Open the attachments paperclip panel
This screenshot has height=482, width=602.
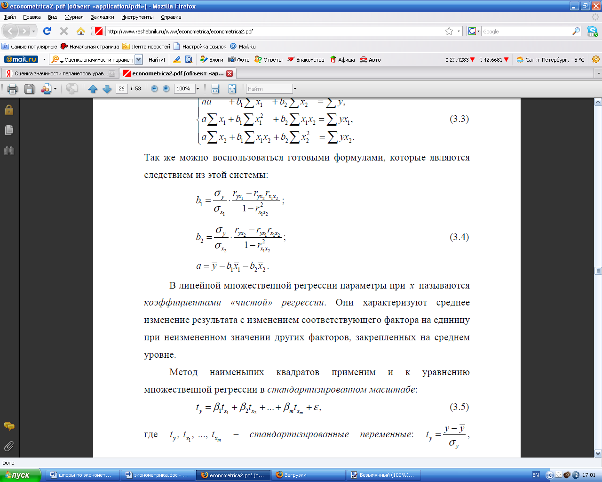tap(9, 446)
